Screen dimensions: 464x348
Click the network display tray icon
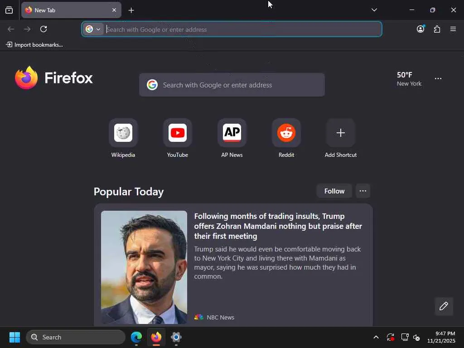(405, 337)
